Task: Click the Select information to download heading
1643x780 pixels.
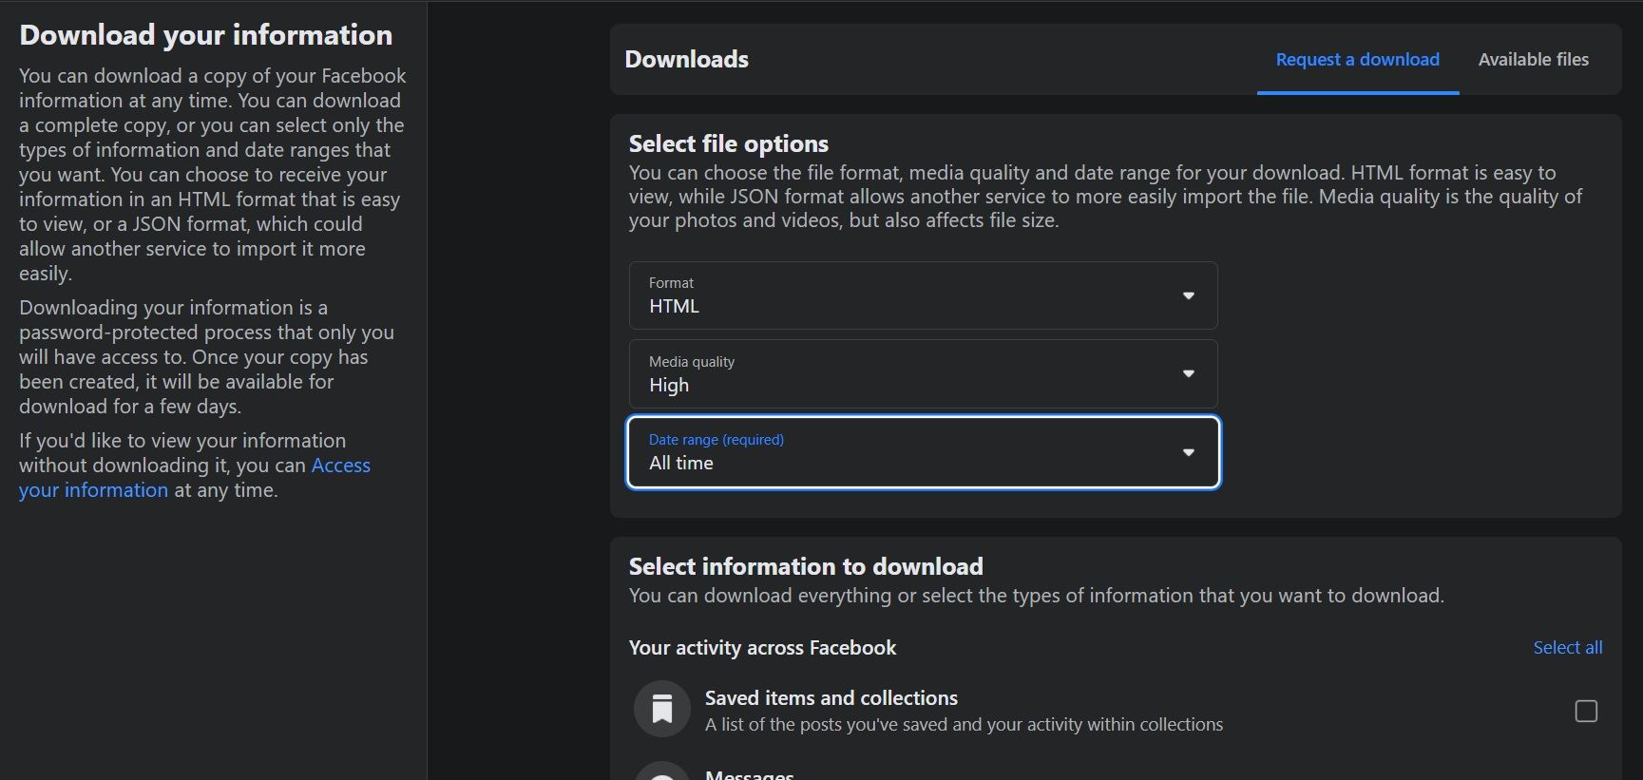Action: 806,566
